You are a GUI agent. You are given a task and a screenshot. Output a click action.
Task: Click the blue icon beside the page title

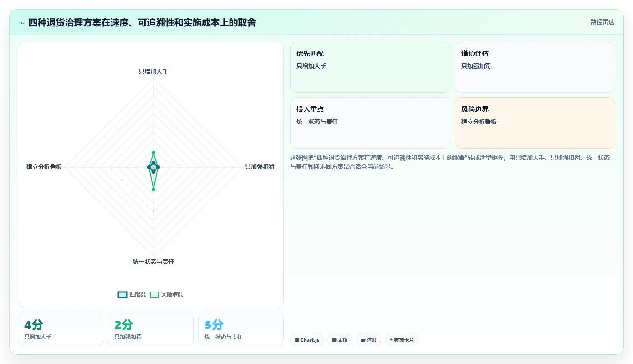pyautogui.click(x=21, y=23)
